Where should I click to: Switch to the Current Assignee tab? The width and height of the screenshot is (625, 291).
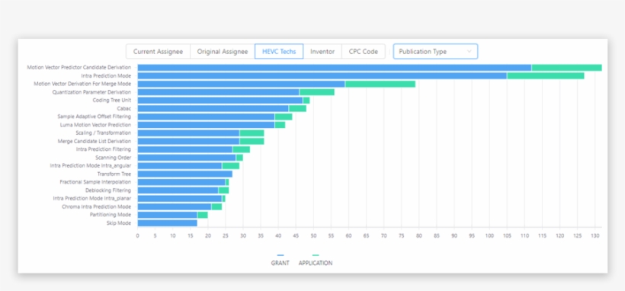click(158, 52)
